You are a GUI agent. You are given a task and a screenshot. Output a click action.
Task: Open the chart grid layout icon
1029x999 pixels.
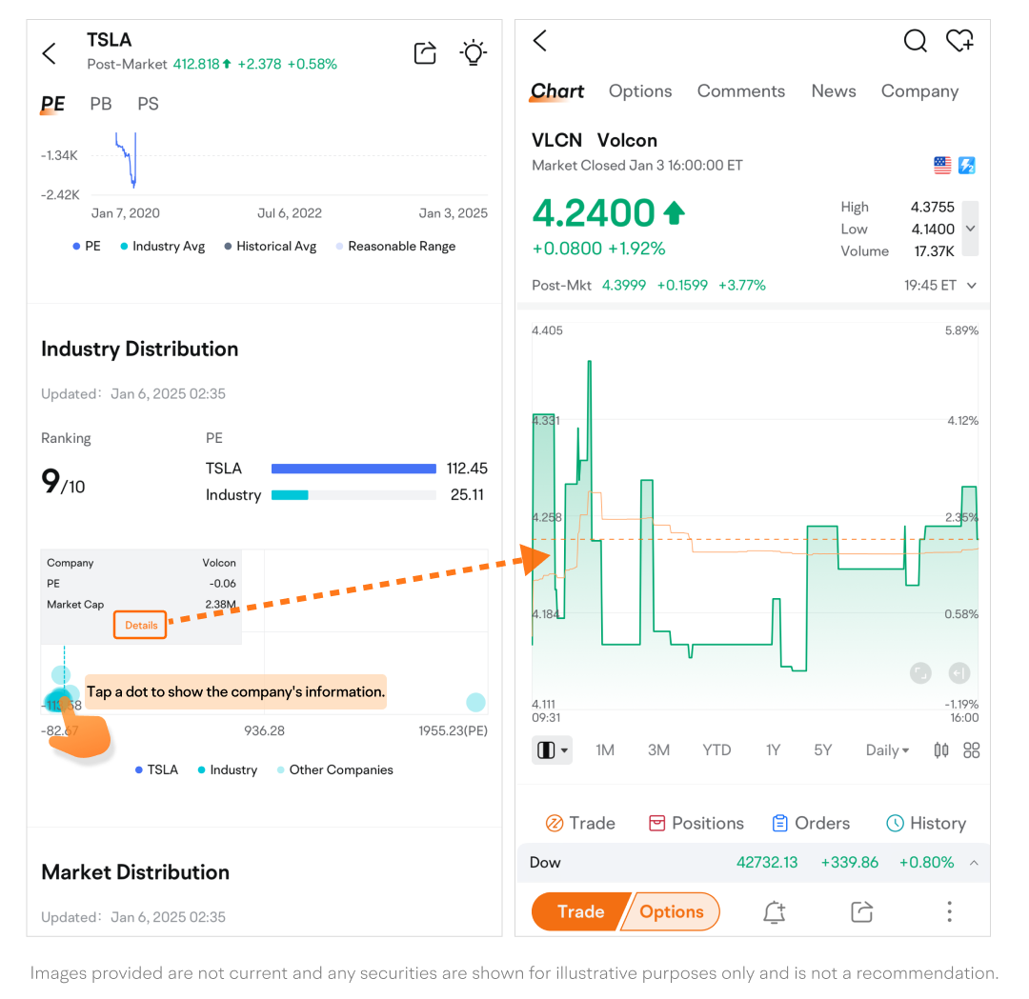[x=971, y=750]
